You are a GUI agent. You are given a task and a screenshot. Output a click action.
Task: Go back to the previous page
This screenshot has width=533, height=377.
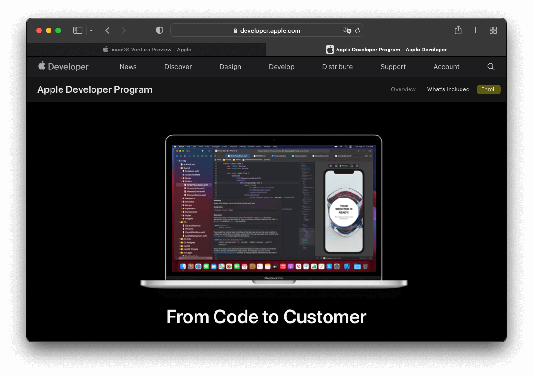click(x=107, y=30)
